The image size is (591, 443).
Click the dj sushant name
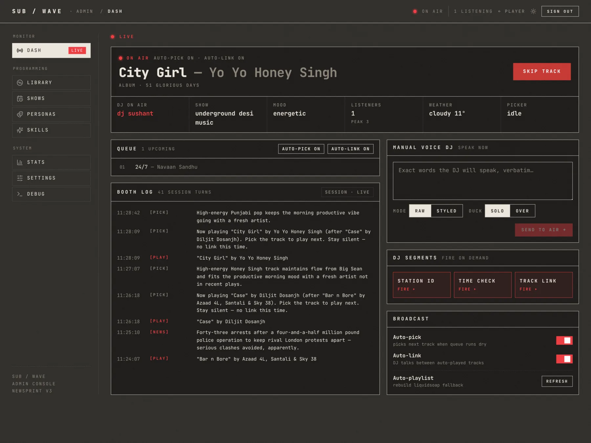[135, 113]
